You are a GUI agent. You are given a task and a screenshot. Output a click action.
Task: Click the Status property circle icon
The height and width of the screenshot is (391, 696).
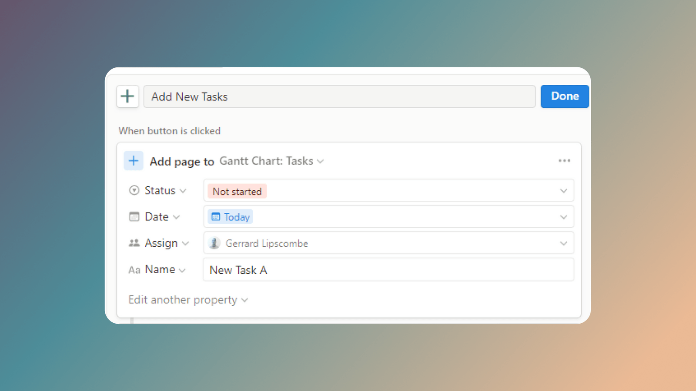point(134,190)
